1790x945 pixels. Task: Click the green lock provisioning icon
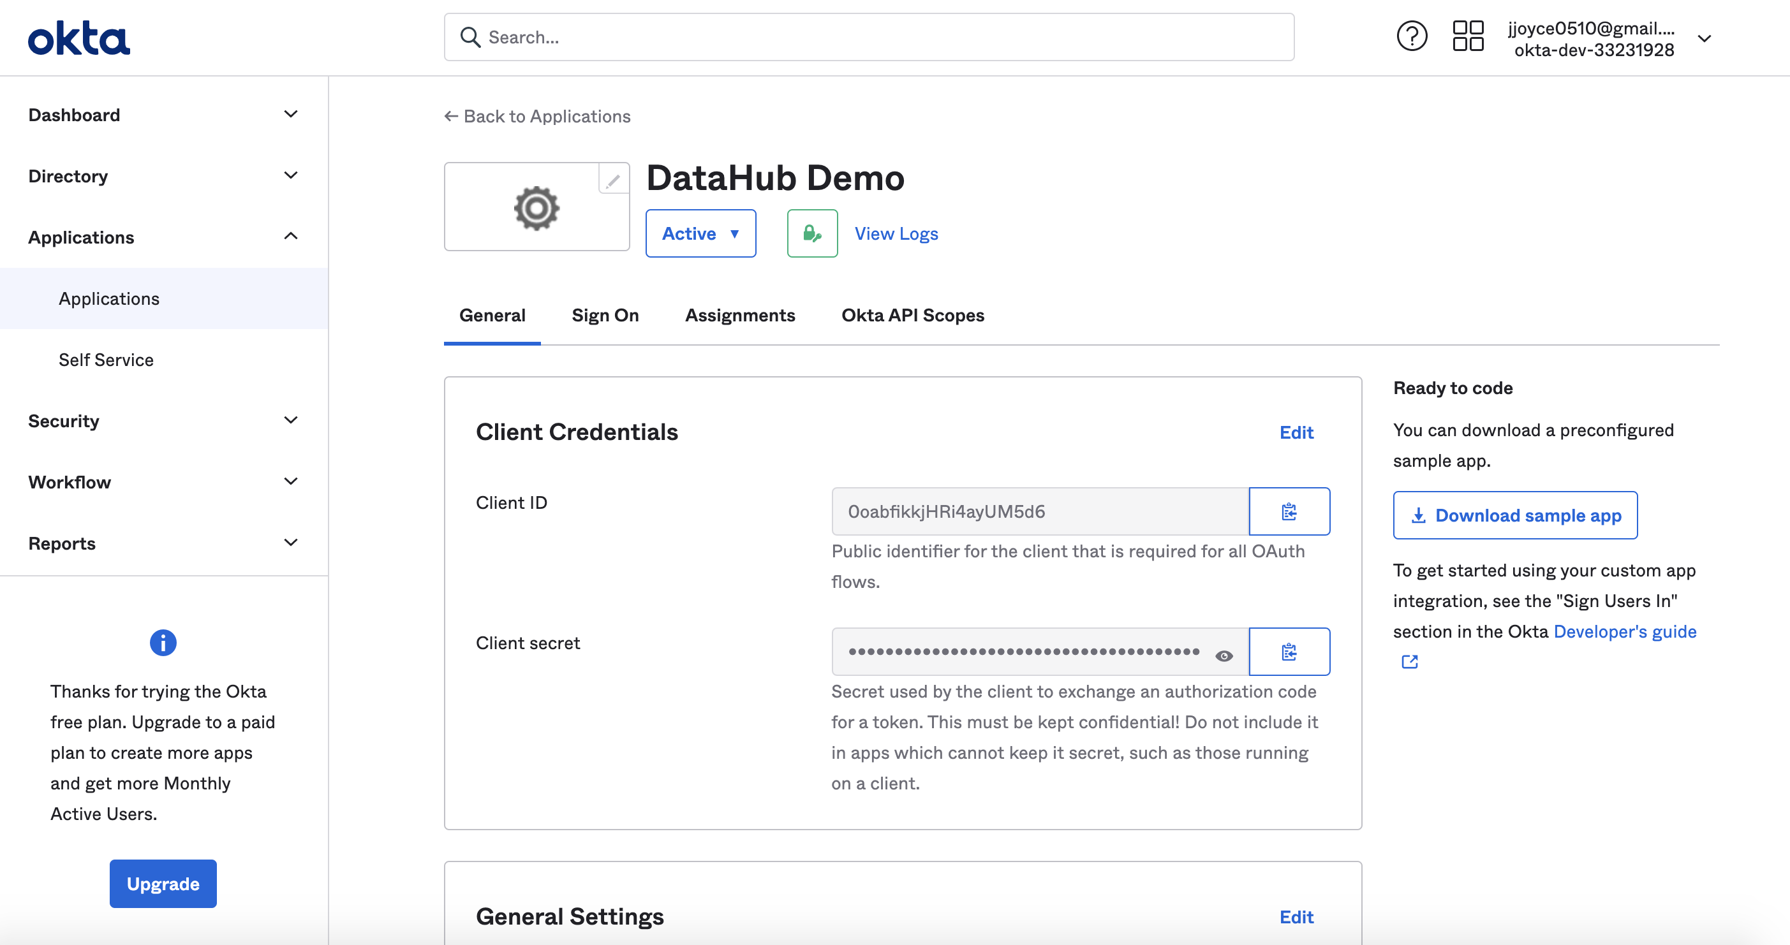[x=811, y=233]
